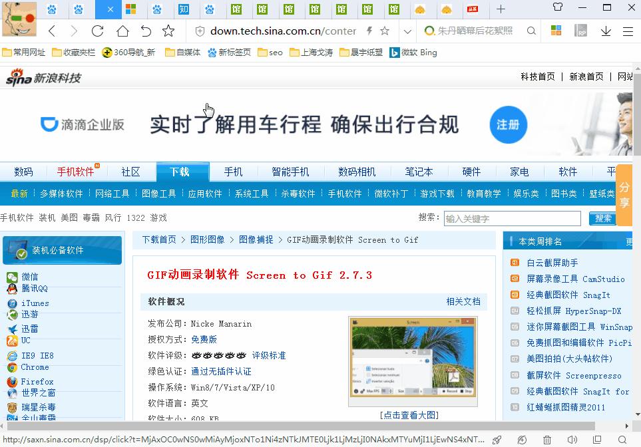This screenshot has height=447, width=641.
Task: Open the browser hamburger menu
Action: [628, 31]
